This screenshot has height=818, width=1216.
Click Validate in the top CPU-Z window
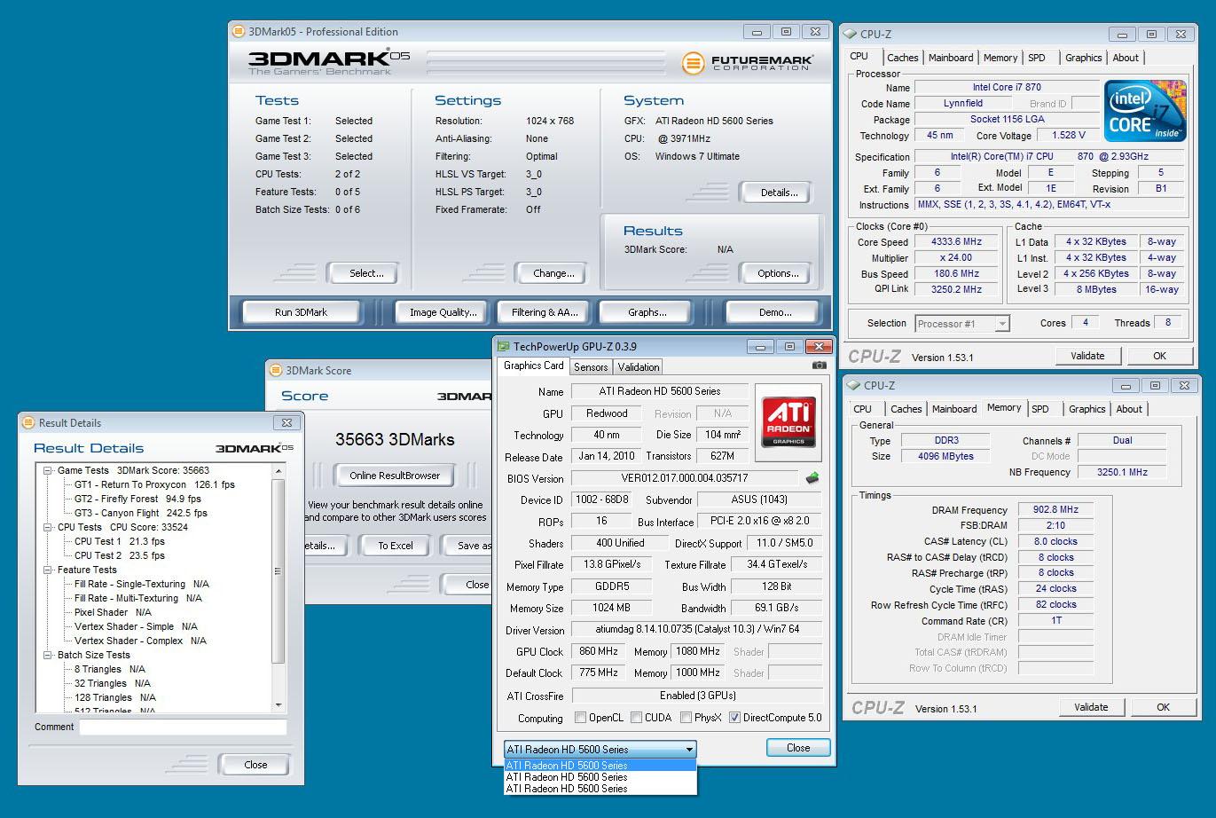pyautogui.click(x=1087, y=356)
